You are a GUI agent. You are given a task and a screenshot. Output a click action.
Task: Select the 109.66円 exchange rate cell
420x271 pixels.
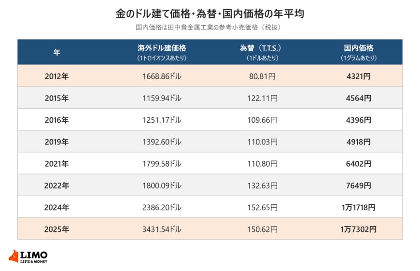(262, 120)
